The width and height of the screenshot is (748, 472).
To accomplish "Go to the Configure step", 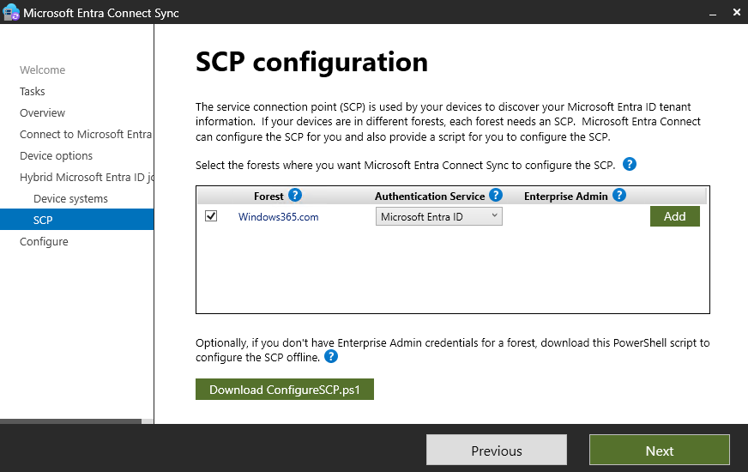I will [x=44, y=241].
